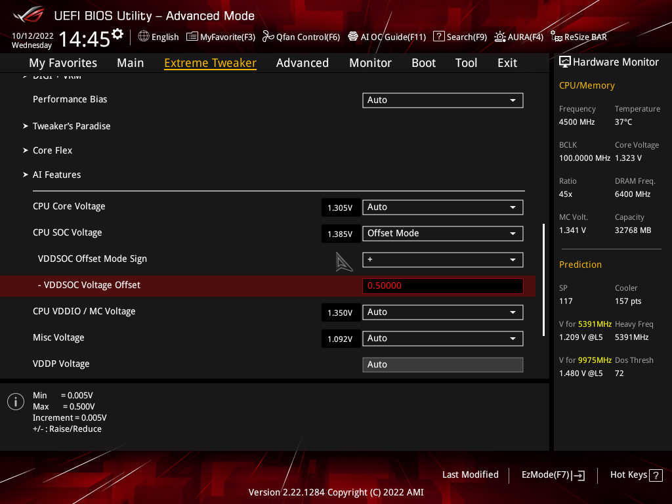Click the VDDP Voltage Auto field
The height and width of the screenshot is (504, 672).
point(443,365)
